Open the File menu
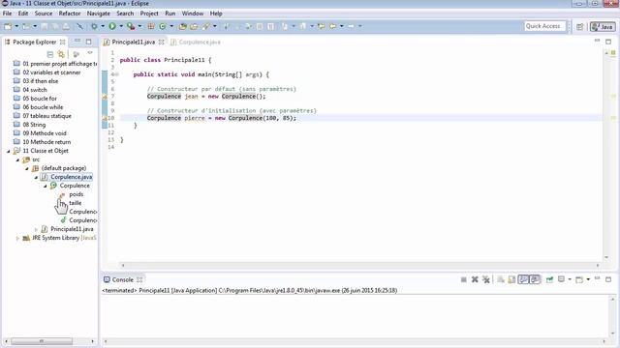The height and width of the screenshot is (348, 620). (7, 14)
